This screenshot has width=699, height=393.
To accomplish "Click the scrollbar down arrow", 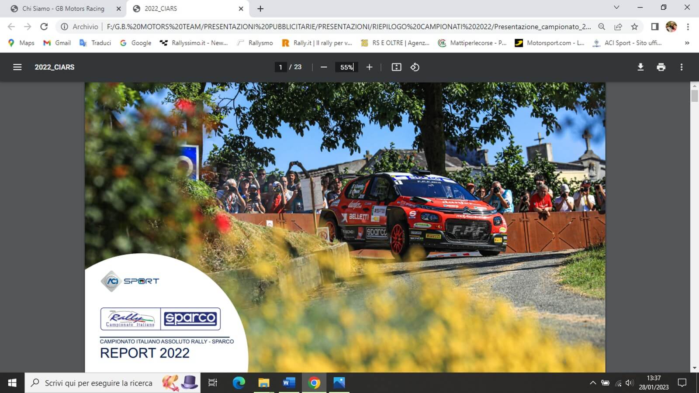I will [695, 368].
